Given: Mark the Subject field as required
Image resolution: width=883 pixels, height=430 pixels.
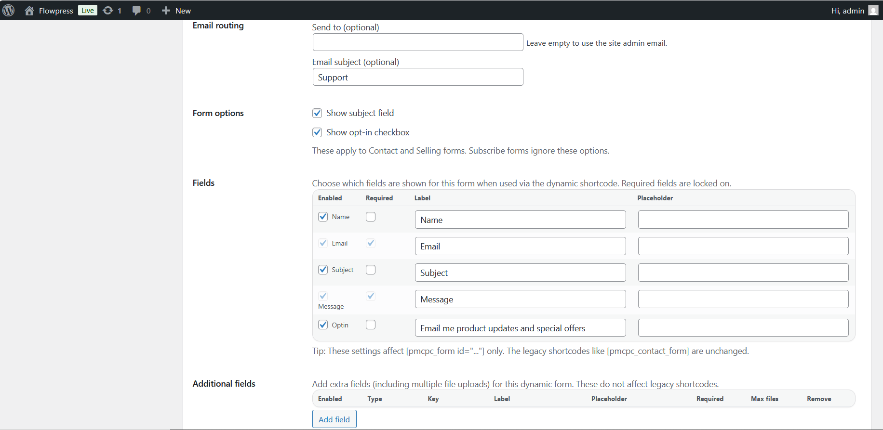Looking at the screenshot, I should pos(371,270).
